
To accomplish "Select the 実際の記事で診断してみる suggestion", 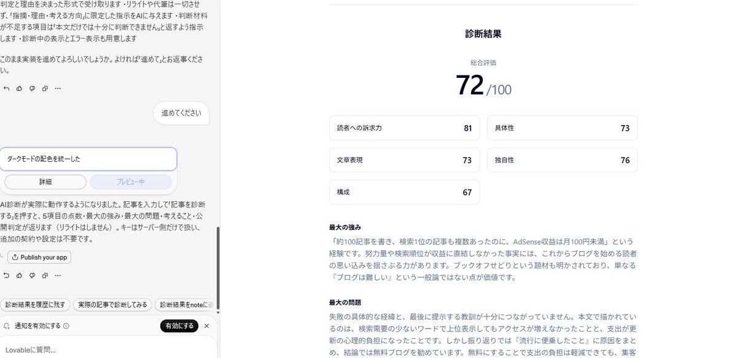I will pos(112,305).
